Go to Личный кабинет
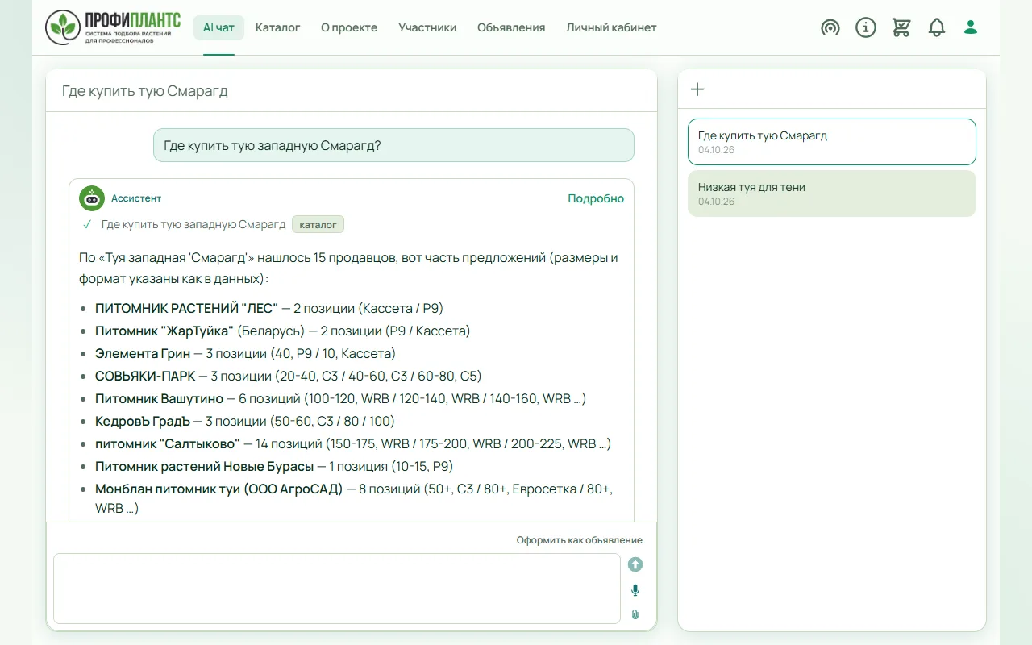Screen dimensions: 1032x645 pyautogui.click(x=611, y=27)
